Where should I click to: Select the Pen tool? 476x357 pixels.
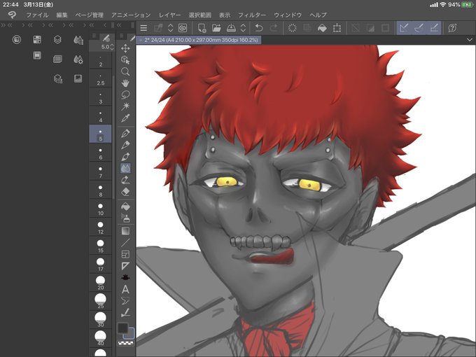125,133
